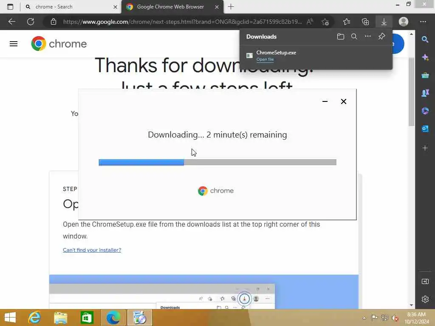435x326 pixels.
Task: Toggle the sidebar hide panel icon
Action: click(x=425, y=282)
